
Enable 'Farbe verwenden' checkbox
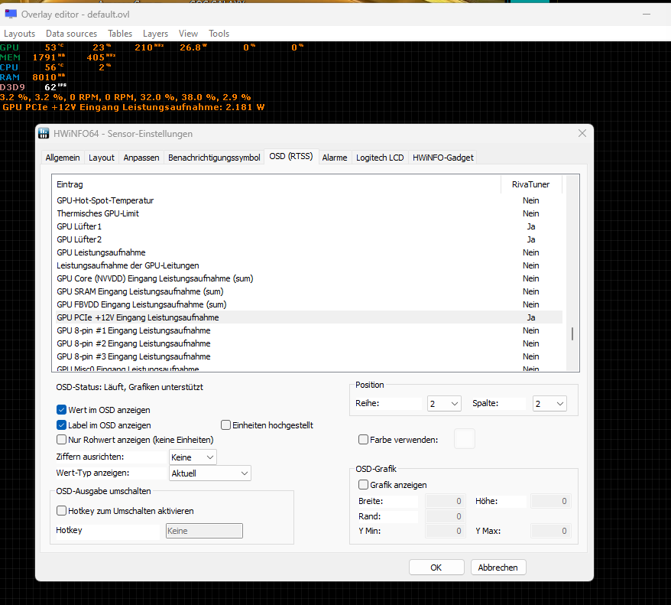click(363, 440)
